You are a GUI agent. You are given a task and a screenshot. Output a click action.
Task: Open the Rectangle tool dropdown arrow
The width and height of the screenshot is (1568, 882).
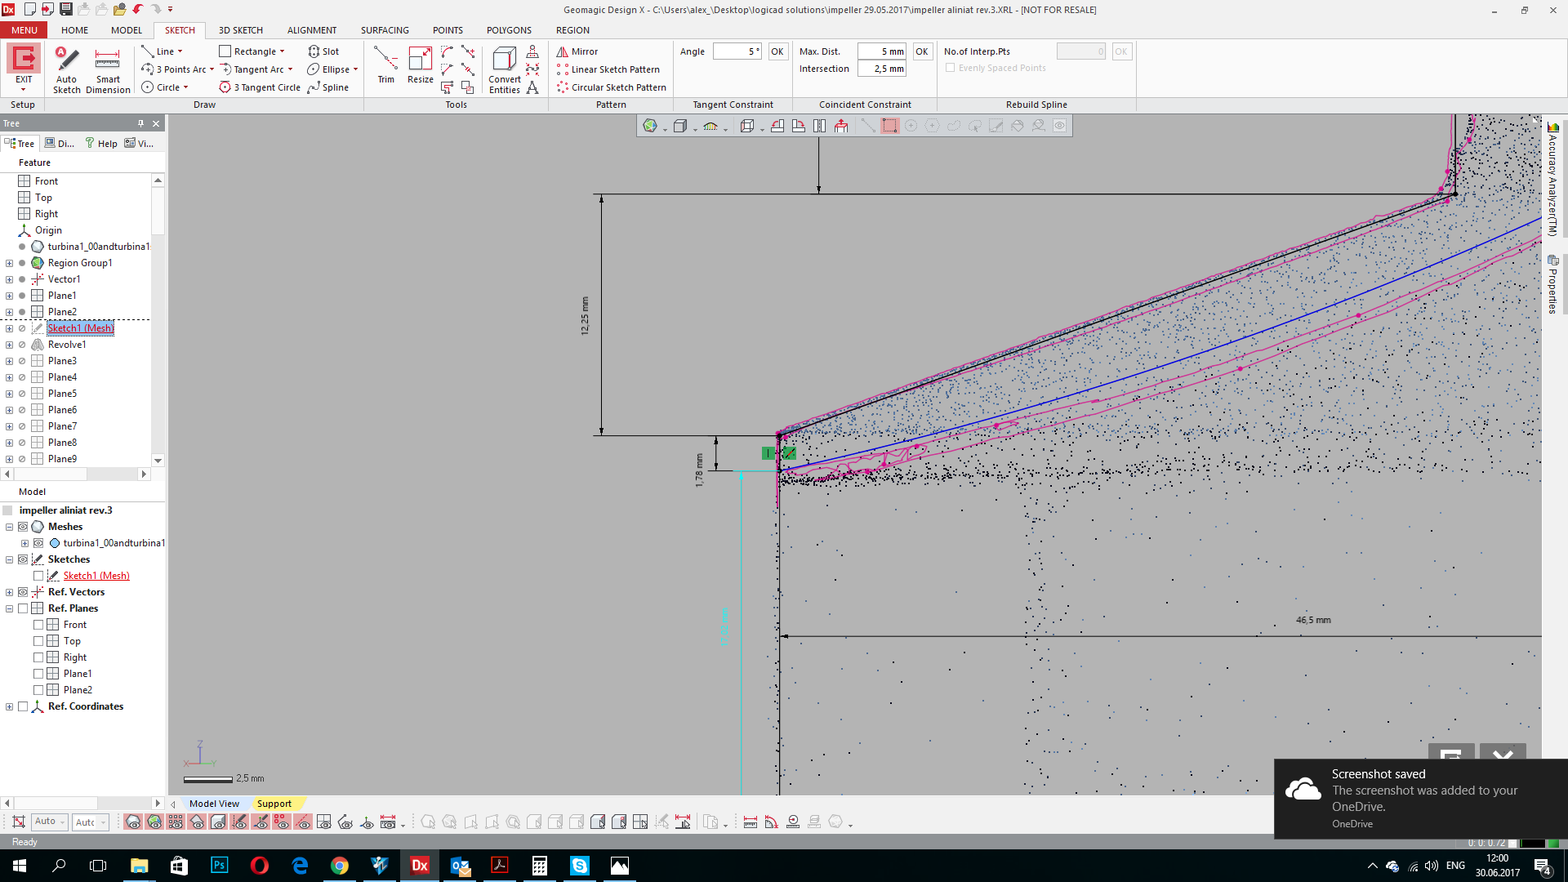(283, 51)
